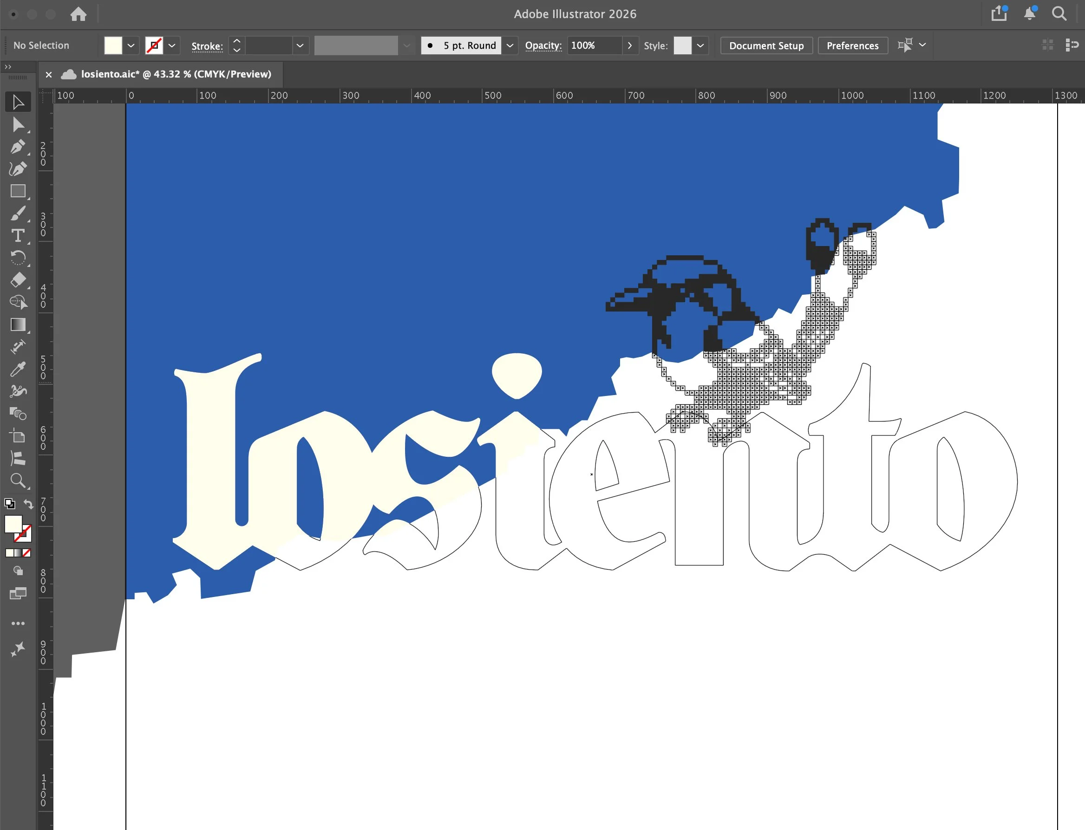Set paint mode to Gradient button
This screenshot has height=830, width=1085.
pyautogui.click(x=18, y=553)
